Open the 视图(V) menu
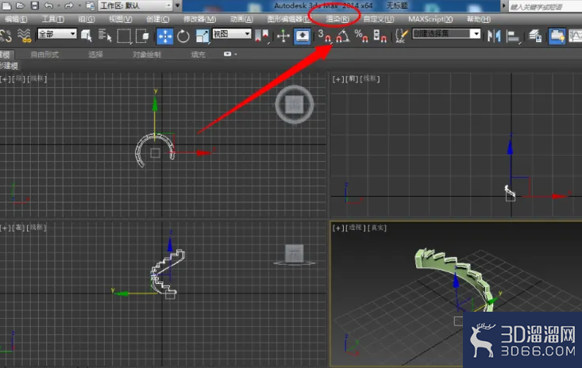The width and height of the screenshot is (582, 368). pyautogui.click(x=120, y=19)
